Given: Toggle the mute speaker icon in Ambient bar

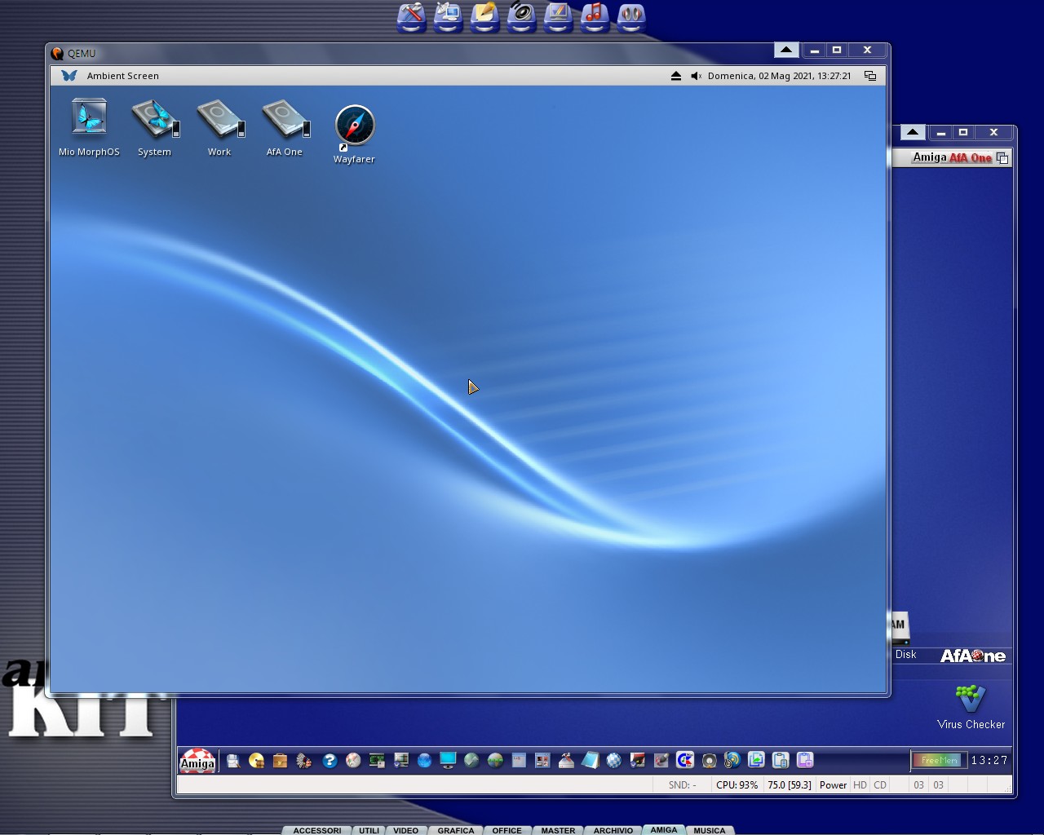Looking at the screenshot, I should pyautogui.click(x=696, y=76).
